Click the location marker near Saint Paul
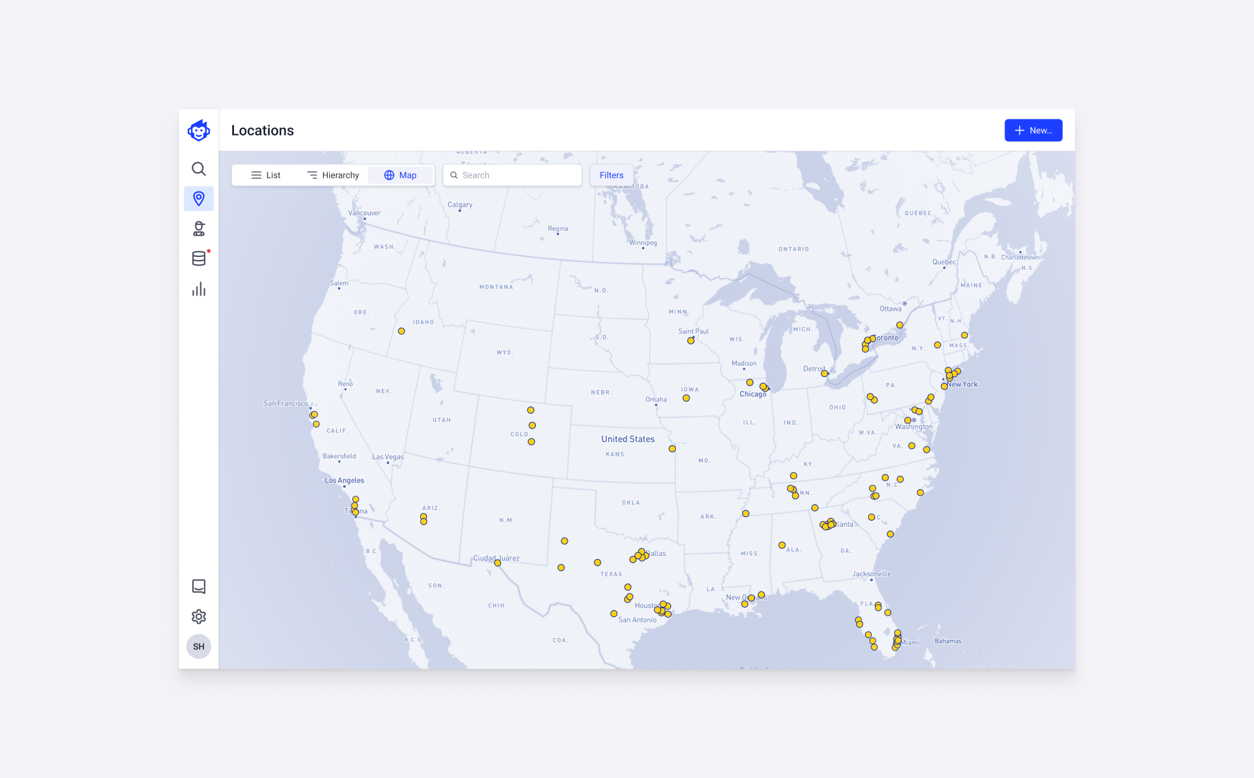 coord(691,341)
